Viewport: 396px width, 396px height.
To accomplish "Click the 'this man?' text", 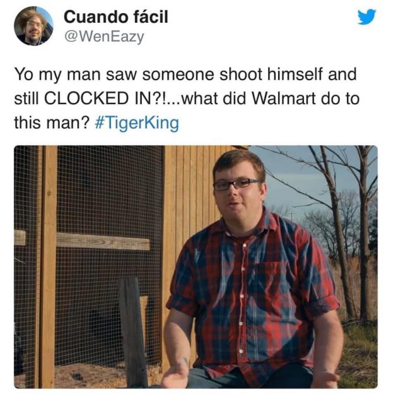I will coord(52,123).
